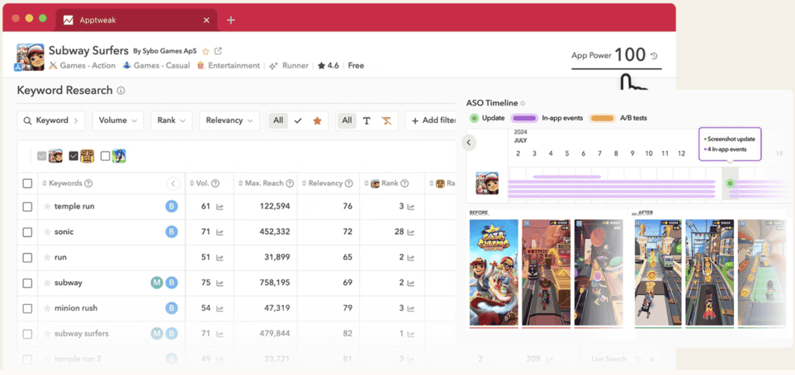Select the checkmark filter icon
This screenshot has width=795, height=375.
pyautogui.click(x=298, y=120)
